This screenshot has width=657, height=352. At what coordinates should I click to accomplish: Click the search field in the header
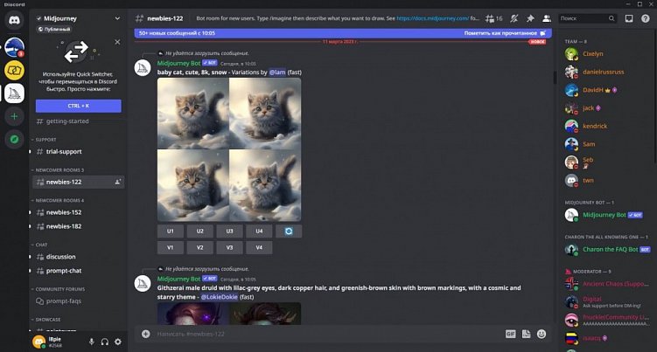pyautogui.click(x=587, y=18)
